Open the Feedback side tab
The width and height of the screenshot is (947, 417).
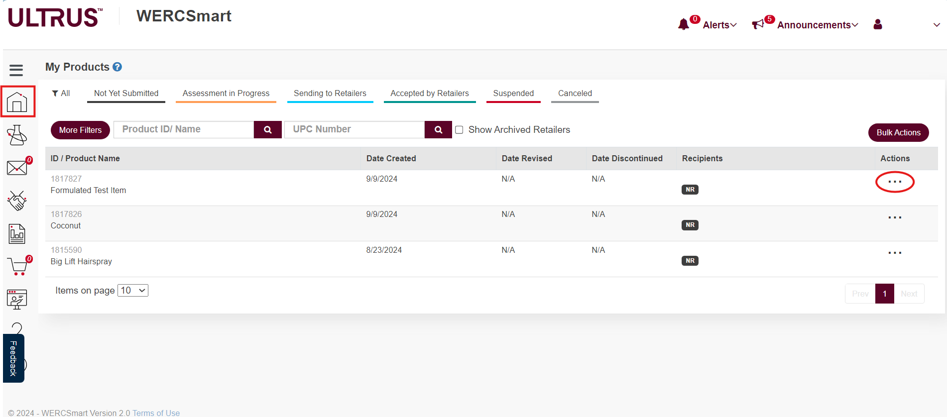click(13, 358)
